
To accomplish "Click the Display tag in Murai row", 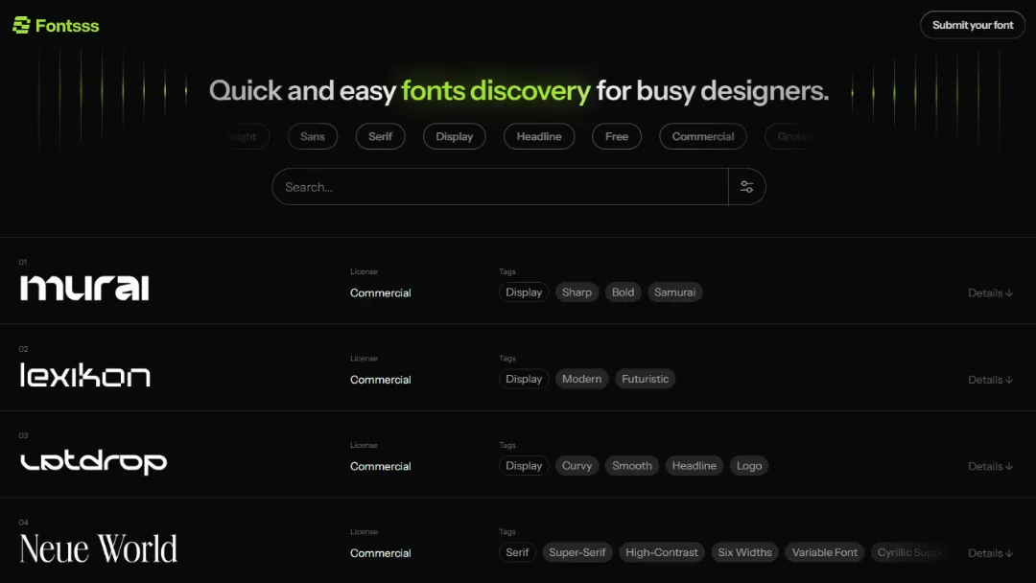I will click(x=524, y=292).
